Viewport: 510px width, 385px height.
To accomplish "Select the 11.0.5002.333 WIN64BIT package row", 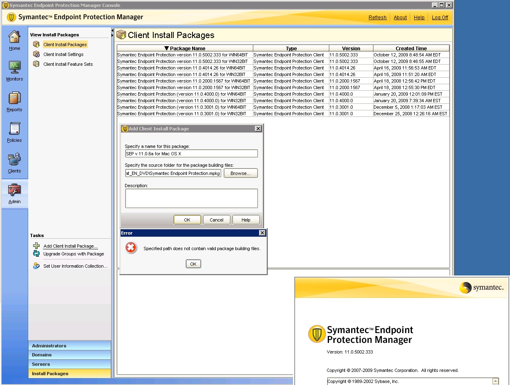I will coord(283,55).
